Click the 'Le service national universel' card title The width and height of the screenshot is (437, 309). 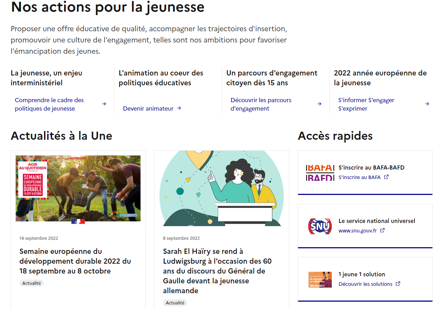(x=377, y=221)
